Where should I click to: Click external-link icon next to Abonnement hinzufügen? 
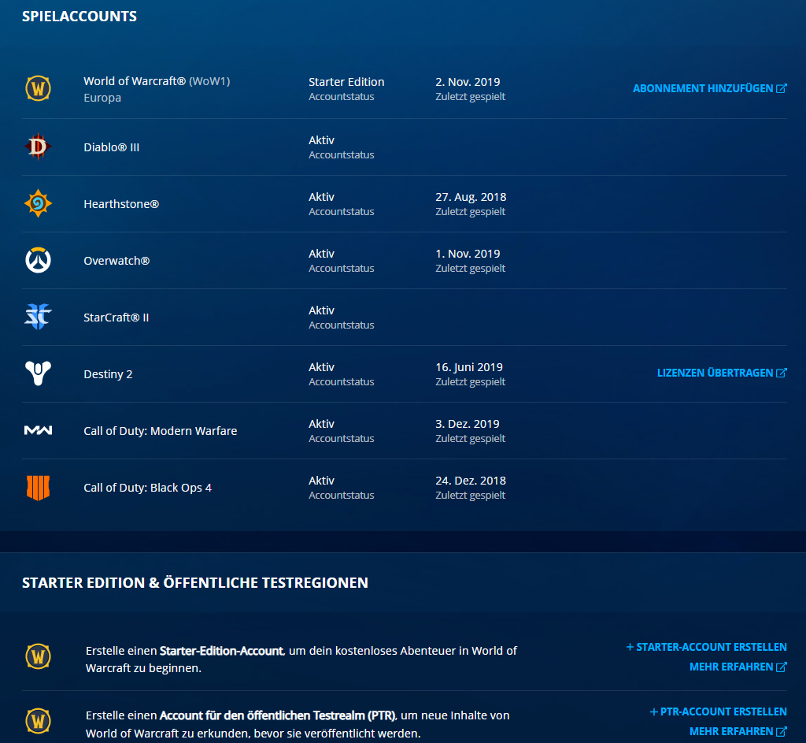pyautogui.click(x=782, y=88)
